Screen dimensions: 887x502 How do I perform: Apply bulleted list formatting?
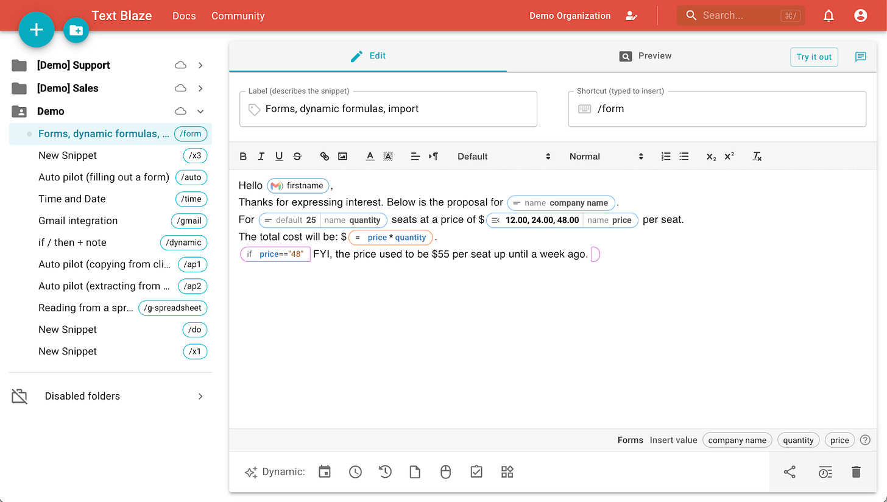point(684,157)
